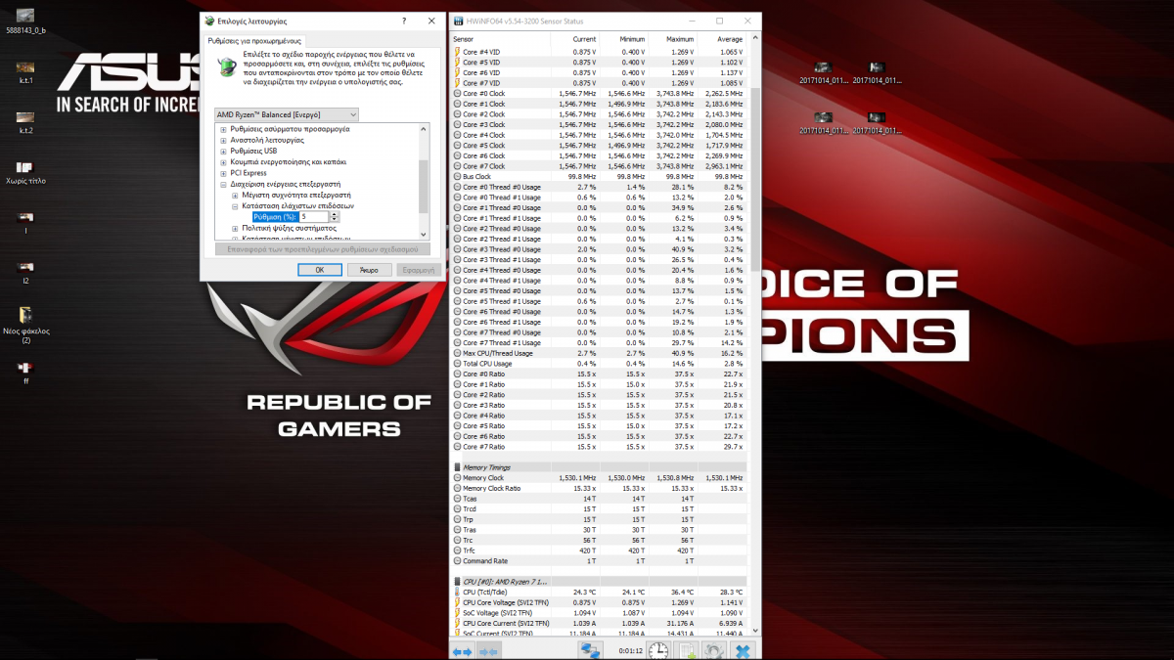Click the power plan battery icon in dialog
Screen dimensions: 1174x660
[x=227, y=66]
